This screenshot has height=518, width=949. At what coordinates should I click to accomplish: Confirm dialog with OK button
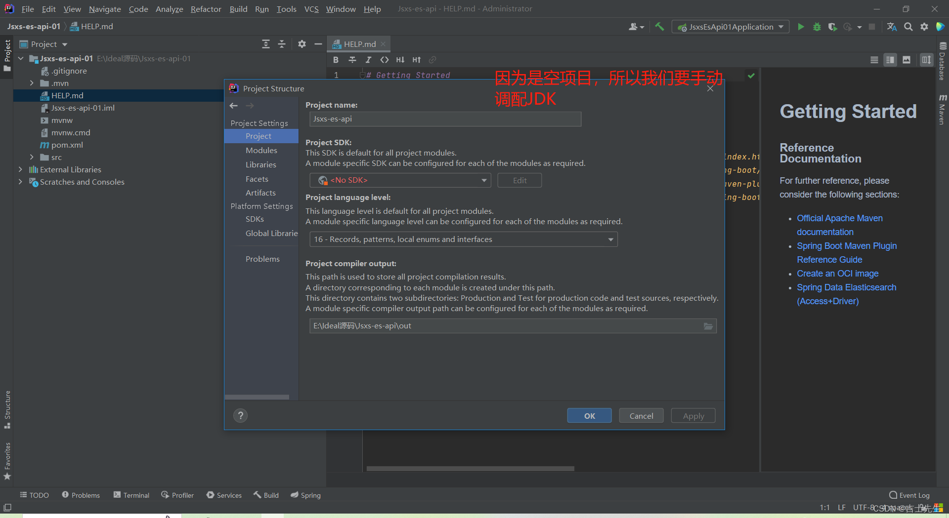pyautogui.click(x=589, y=416)
